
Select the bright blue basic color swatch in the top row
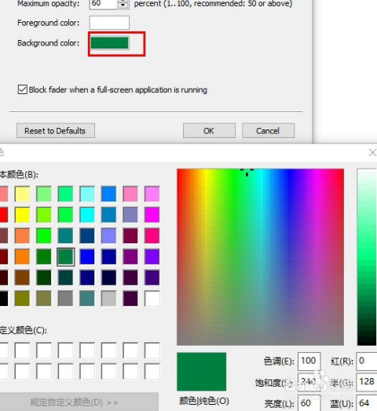pos(108,194)
